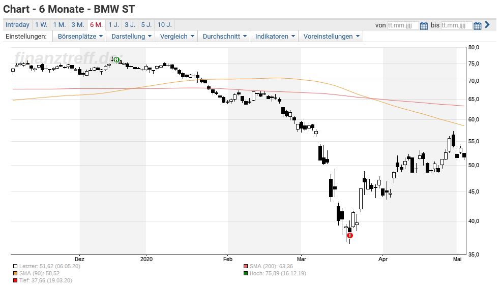Click the 'Mar' axis label
This screenshot has width=501, height=289.
coord(301,259)
